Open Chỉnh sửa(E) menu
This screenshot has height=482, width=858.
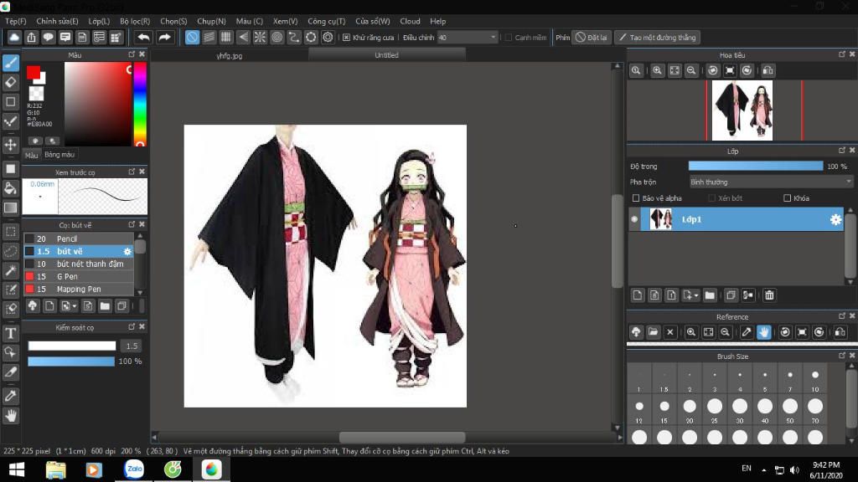[58, 21]
